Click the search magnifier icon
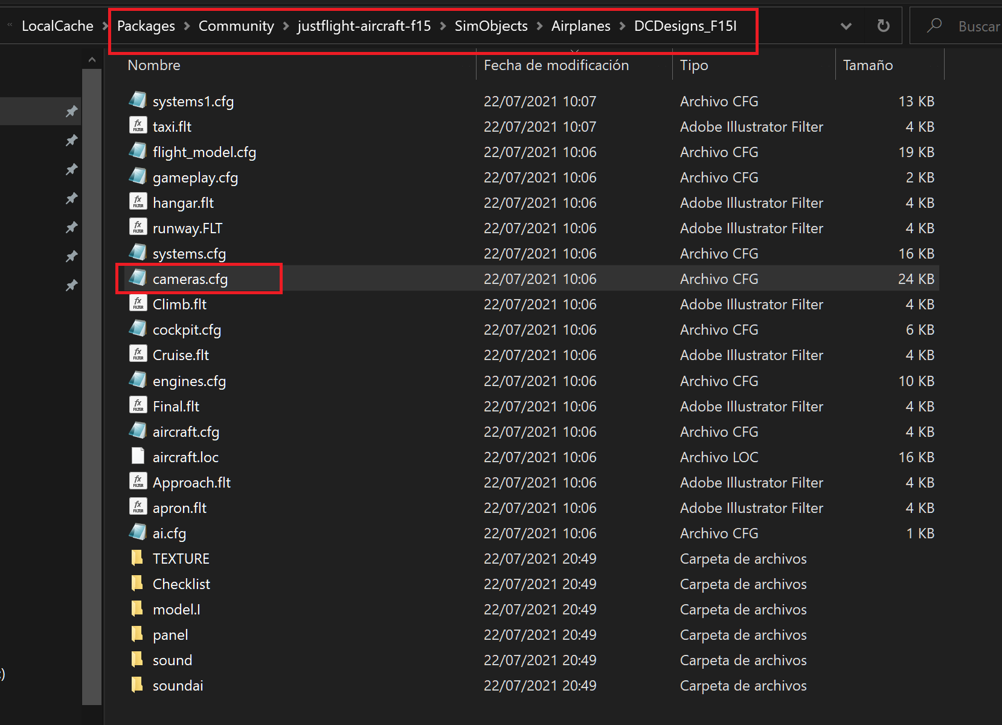Image resolution: width=1002 pixels, height=725 pixels. tap(934, 25)
